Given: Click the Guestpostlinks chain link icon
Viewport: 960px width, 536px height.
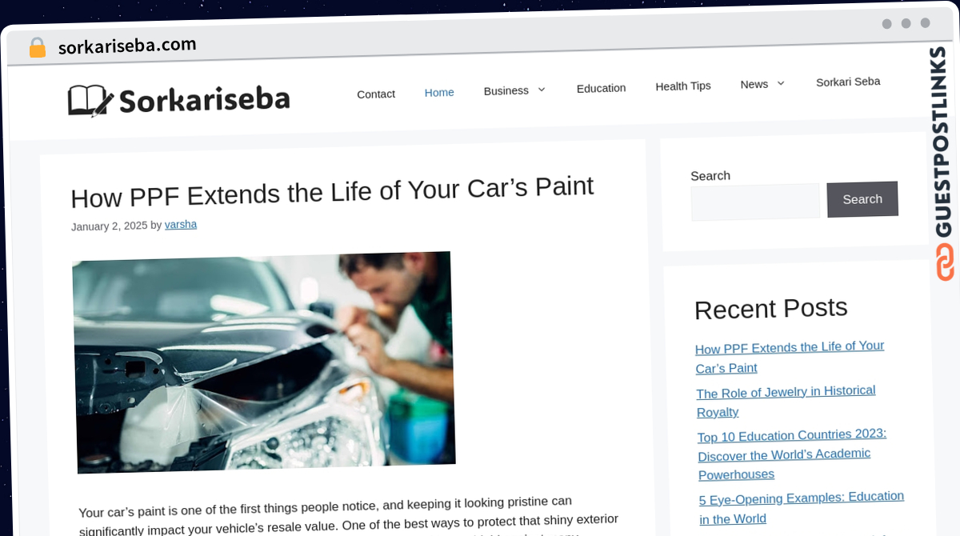Looking at the screenshot, I should point(945,262).
